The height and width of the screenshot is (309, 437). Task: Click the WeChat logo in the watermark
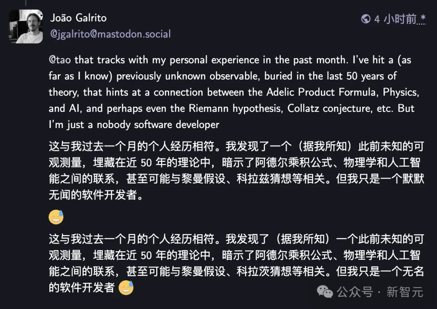coord(325,291)
